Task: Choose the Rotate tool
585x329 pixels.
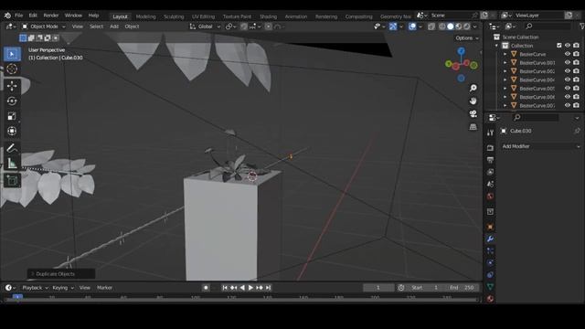Action: click(12, 101)
